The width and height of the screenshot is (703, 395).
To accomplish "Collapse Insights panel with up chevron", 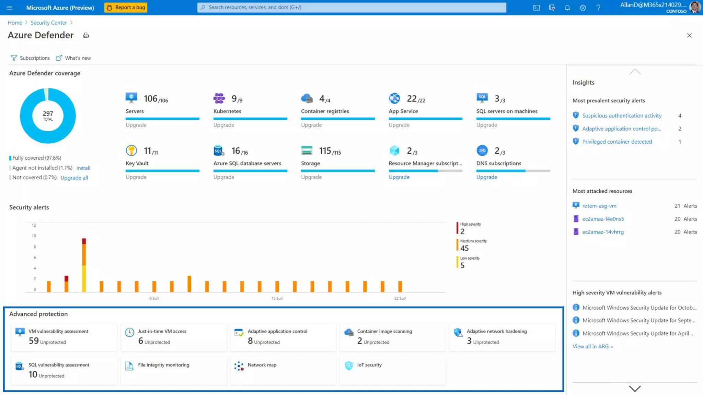I will click(x=635, y=72).
